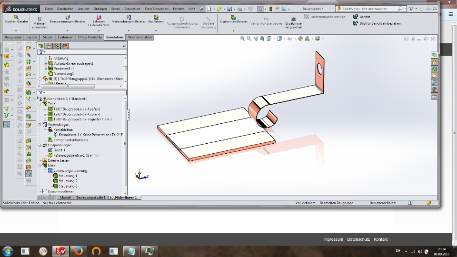This screenshot has height=257, width=457.
Task: Open the DisplayManager tab icon
Action: [65, 46]
